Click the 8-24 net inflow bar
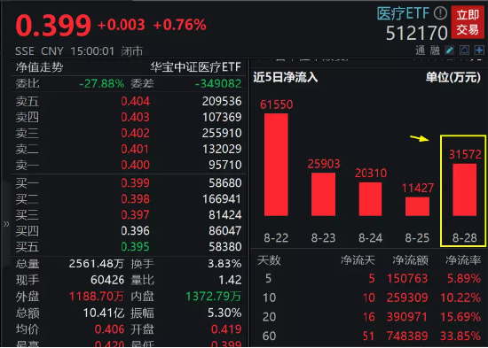This screenshot has height=348, width=488. (x=370, y=199)
